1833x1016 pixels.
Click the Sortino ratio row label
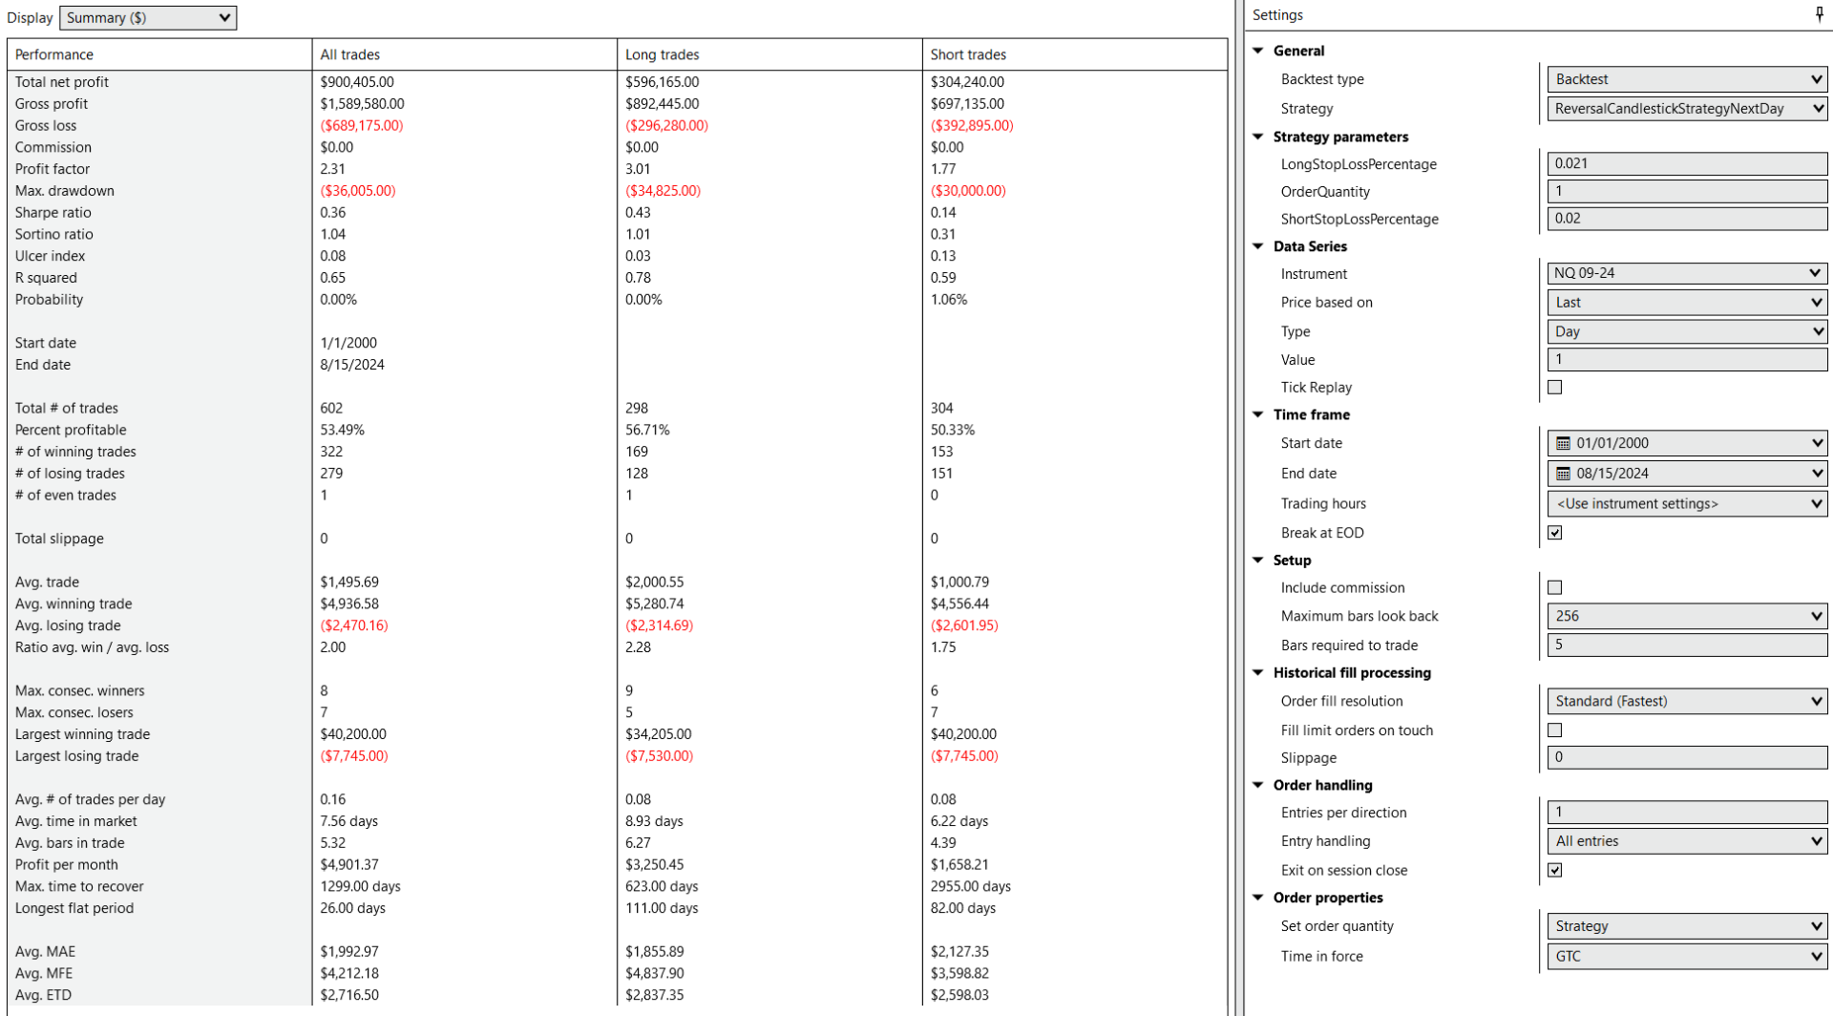coord(54,235)
